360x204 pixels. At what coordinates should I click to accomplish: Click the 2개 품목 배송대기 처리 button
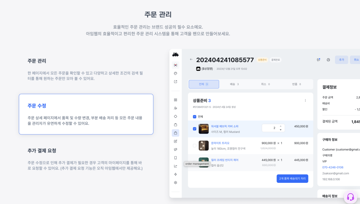(x=292, y=179)
